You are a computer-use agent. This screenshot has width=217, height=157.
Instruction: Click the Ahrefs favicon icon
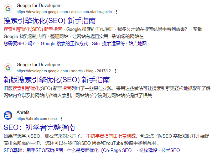click(x=8, y=115)
